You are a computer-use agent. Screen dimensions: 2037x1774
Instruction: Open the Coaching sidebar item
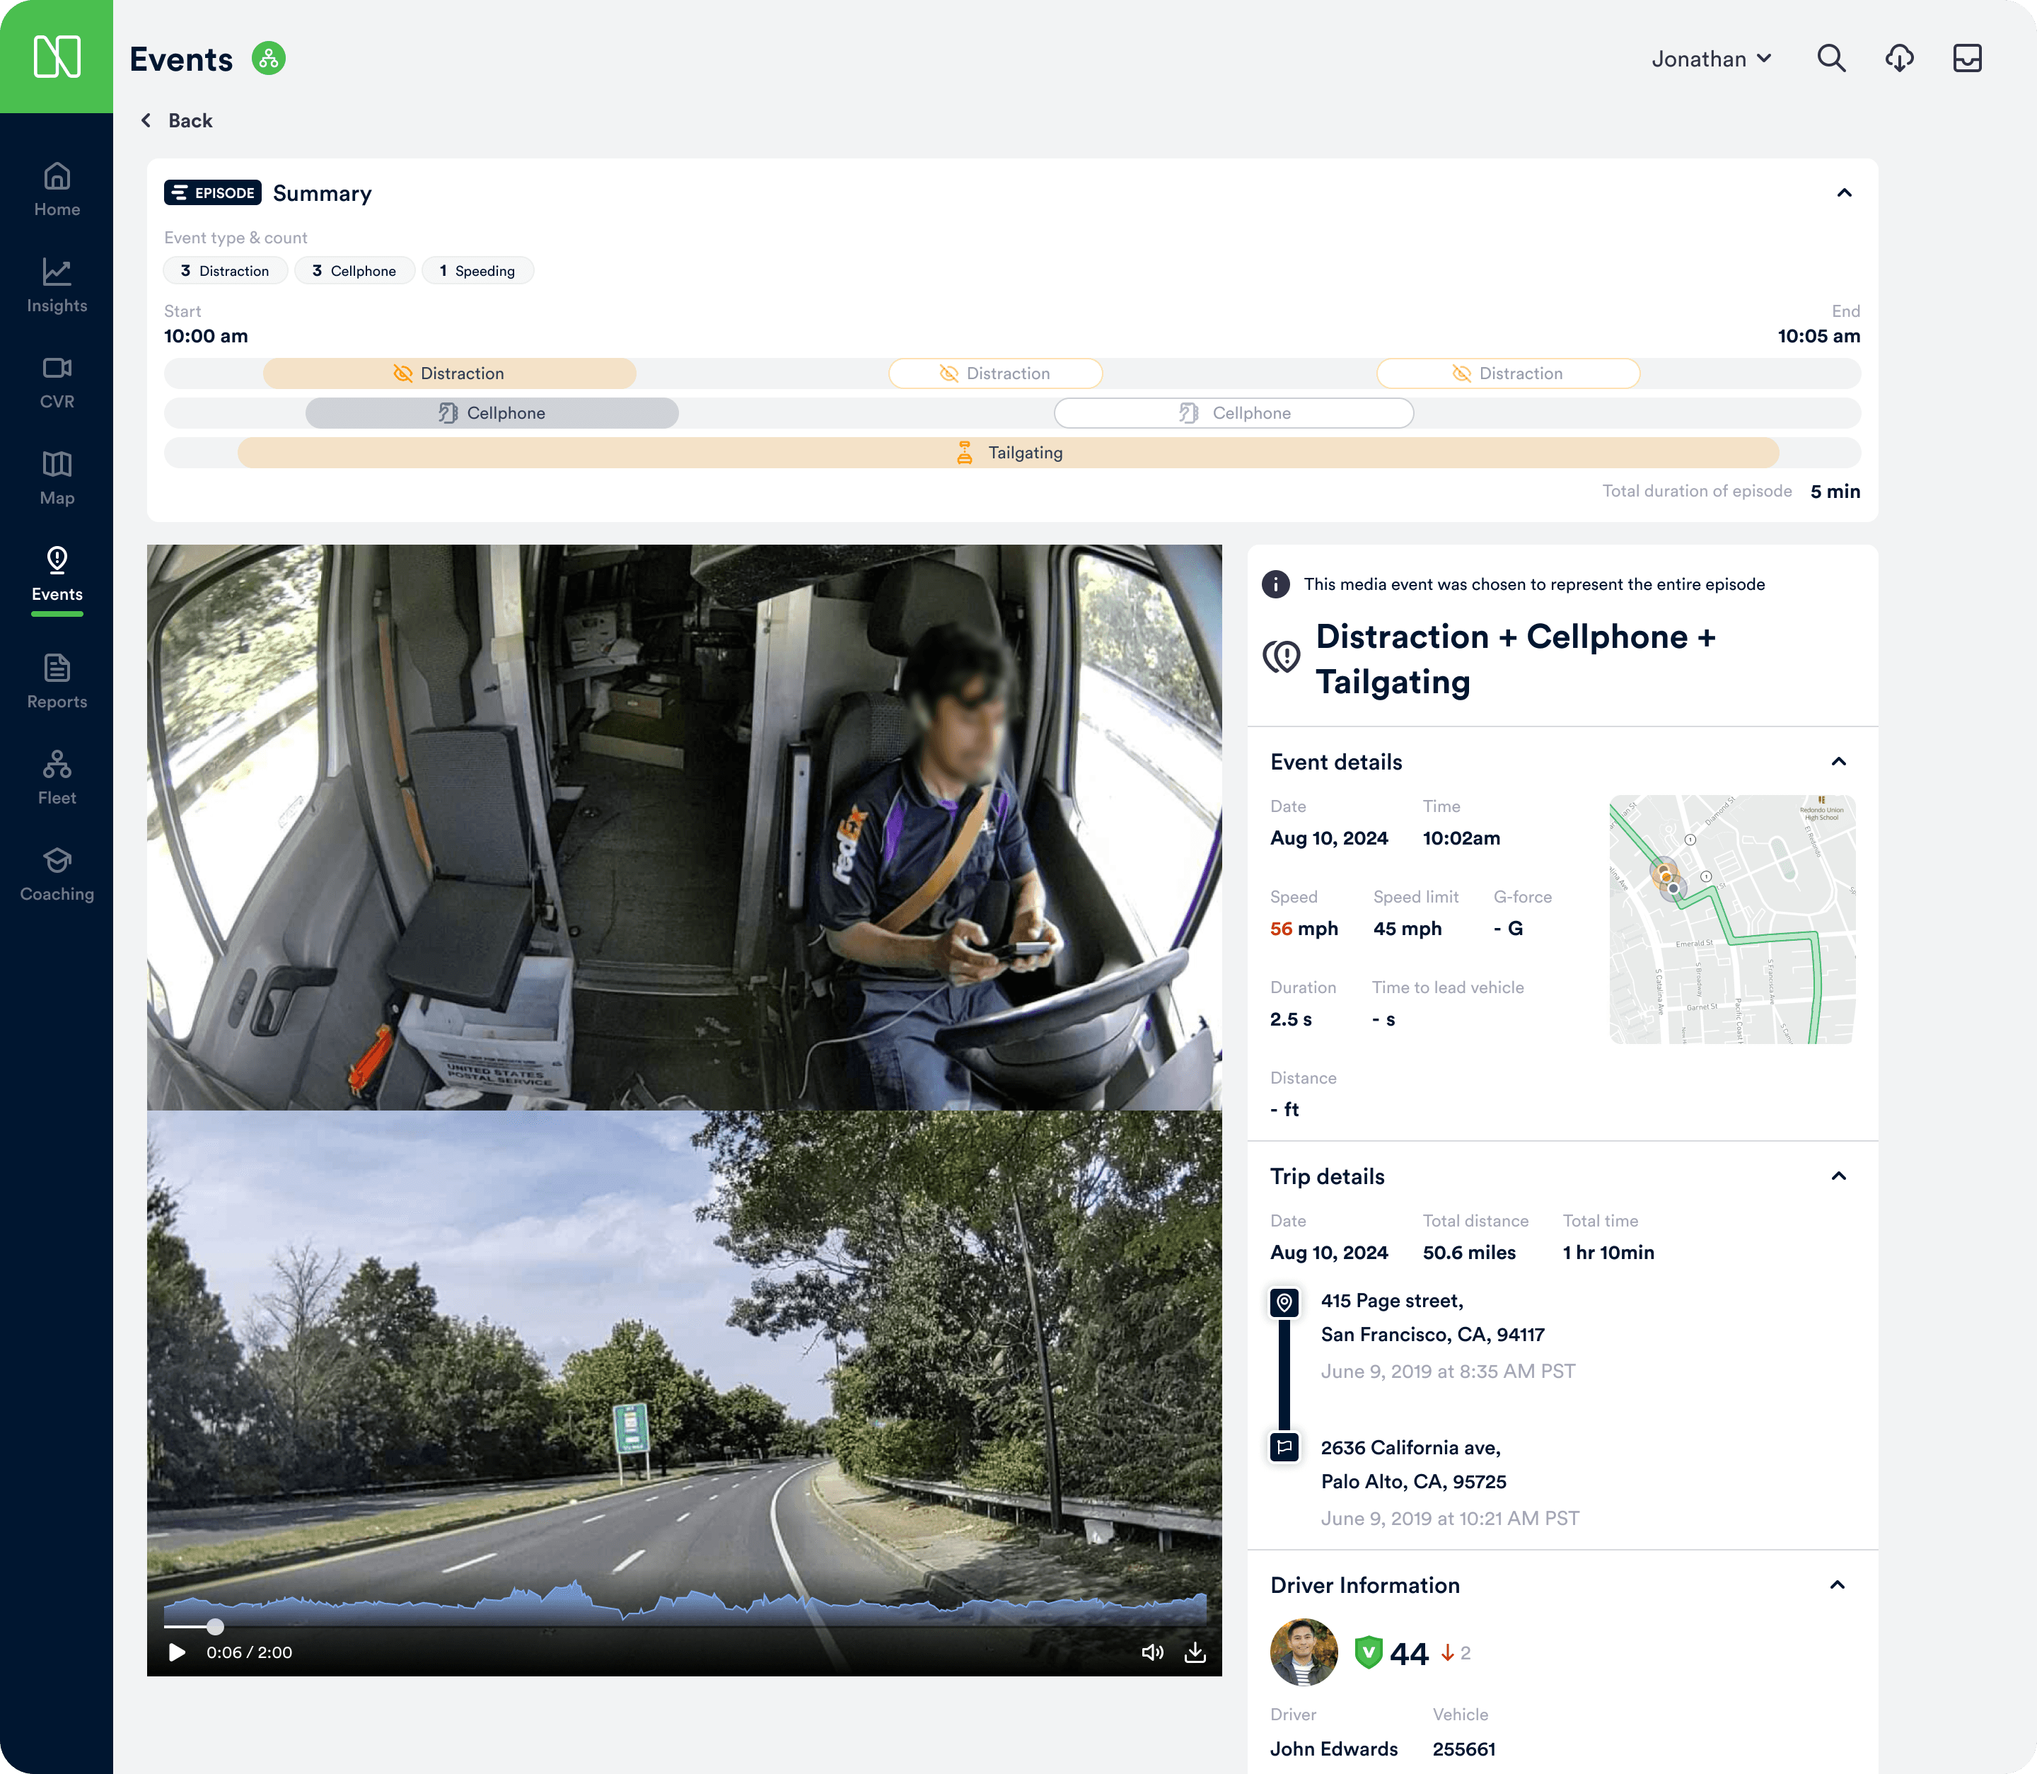click(x=57, y=874)
